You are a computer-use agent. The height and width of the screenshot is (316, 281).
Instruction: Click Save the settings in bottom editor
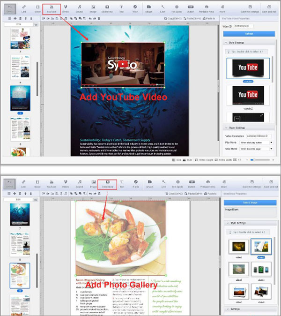point(251,184)
